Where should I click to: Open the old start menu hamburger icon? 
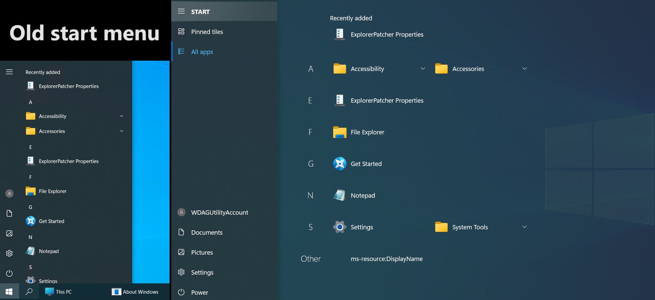click(x=9, y=72)
